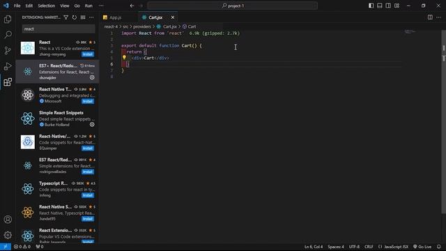Change encoding via UTF-8 status item
Screen dimensions: 446x251
[354, 247]
